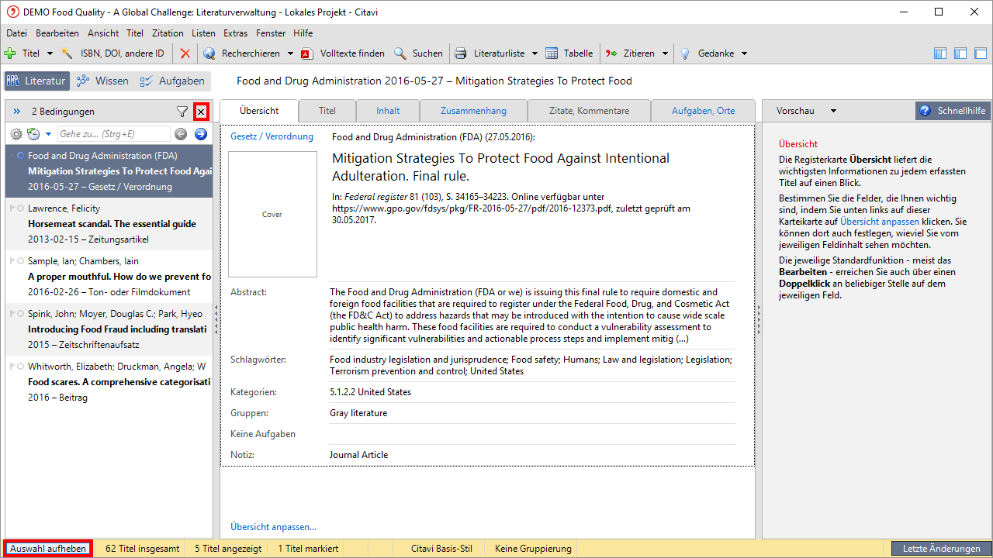Image resolution: width=993 pixels, height=558 pixels.
Task: Click Auswahl aufheben in status bar
Action: pyautogui.click(x=48, y=549)
